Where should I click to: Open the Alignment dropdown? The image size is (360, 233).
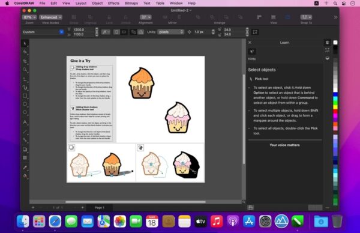[146, 17]
